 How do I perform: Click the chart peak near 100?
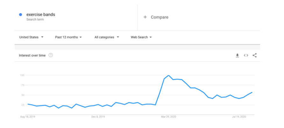[168, 76]
